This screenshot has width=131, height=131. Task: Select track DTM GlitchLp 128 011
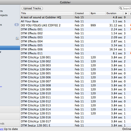pyautogui.click(x=75, y=97)
